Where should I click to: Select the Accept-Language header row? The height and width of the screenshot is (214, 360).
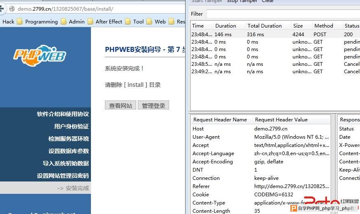[260, 154]
